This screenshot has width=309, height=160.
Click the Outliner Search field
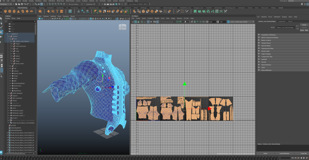point(21,22)
